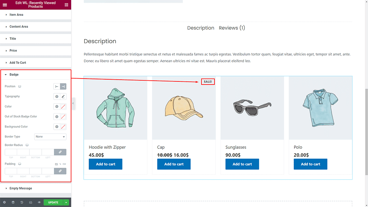Expand the Empty Message section
Viewport: 368px width, 207px height.
[21, 188]
